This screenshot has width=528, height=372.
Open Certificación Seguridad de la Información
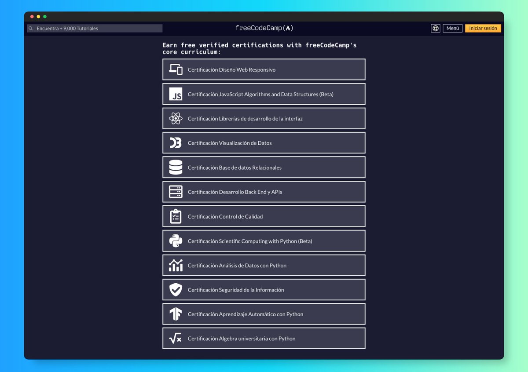click(264, 290)
